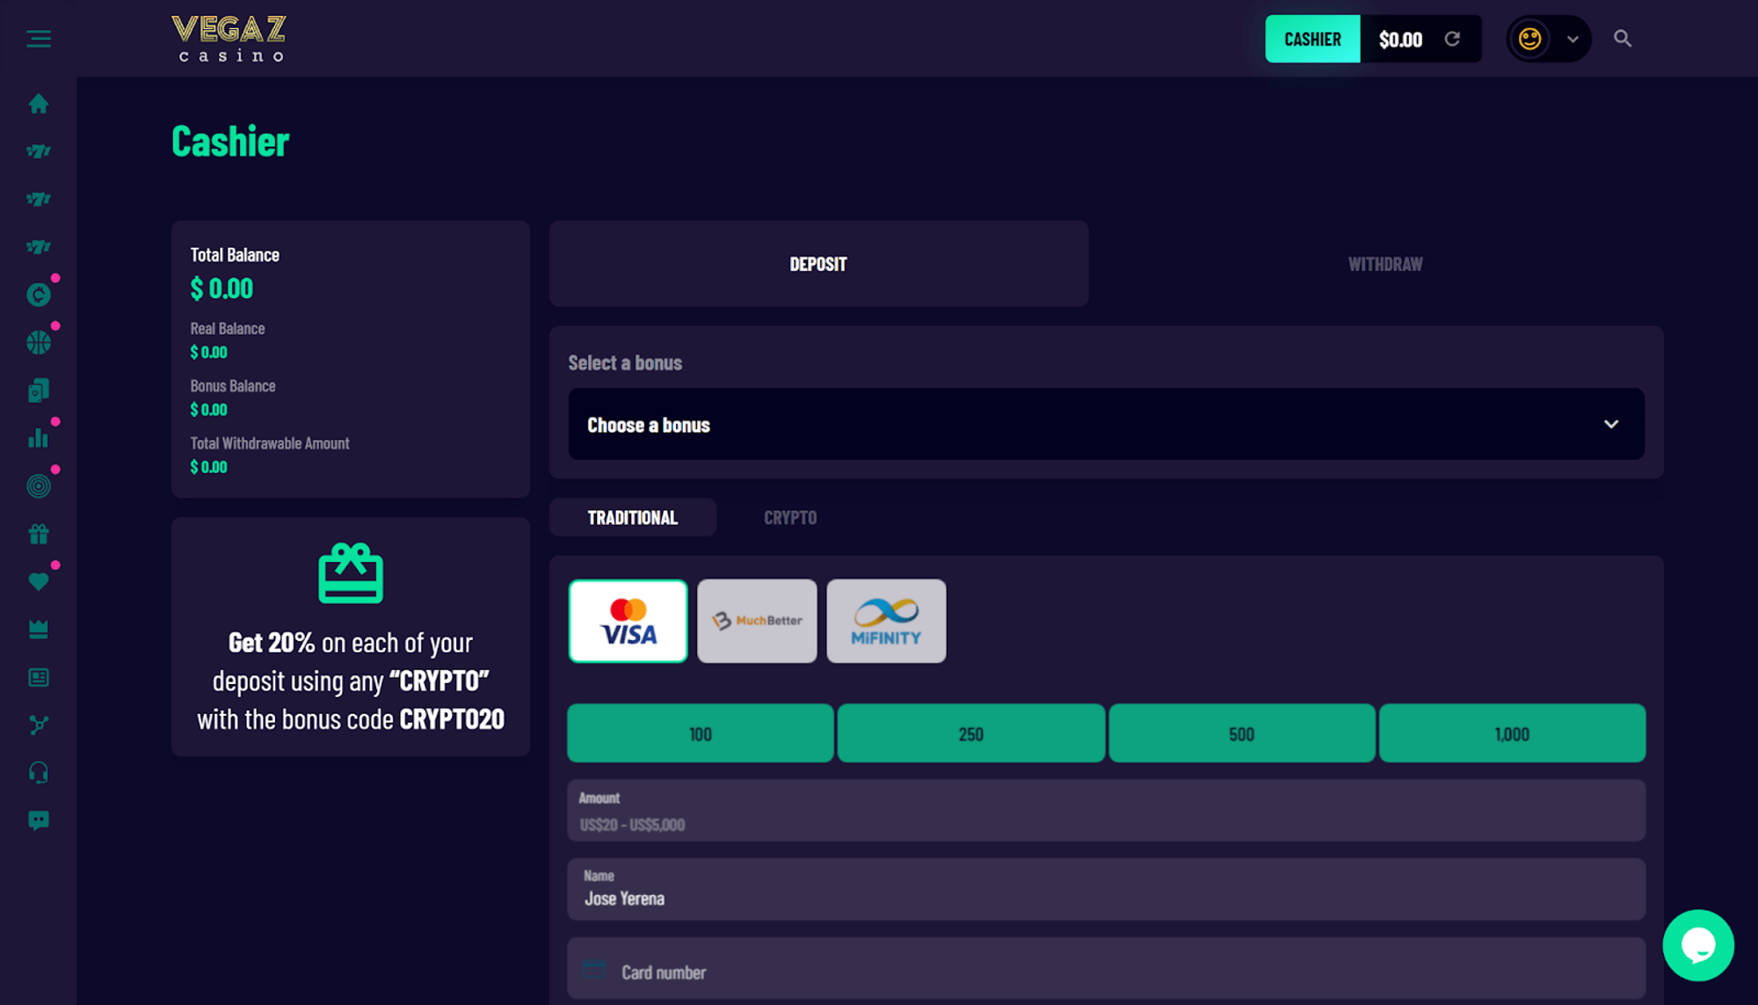Switch to CRYPTO payment tab
The image size is (1758, 1005).
(789, 517)
